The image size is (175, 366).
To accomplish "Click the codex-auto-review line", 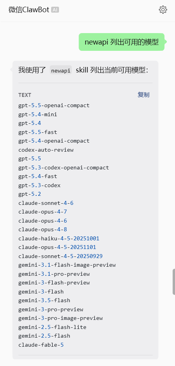I will click(46, 150).
